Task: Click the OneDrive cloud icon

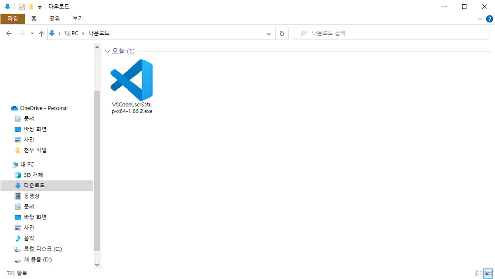Action: coord(14,108)
